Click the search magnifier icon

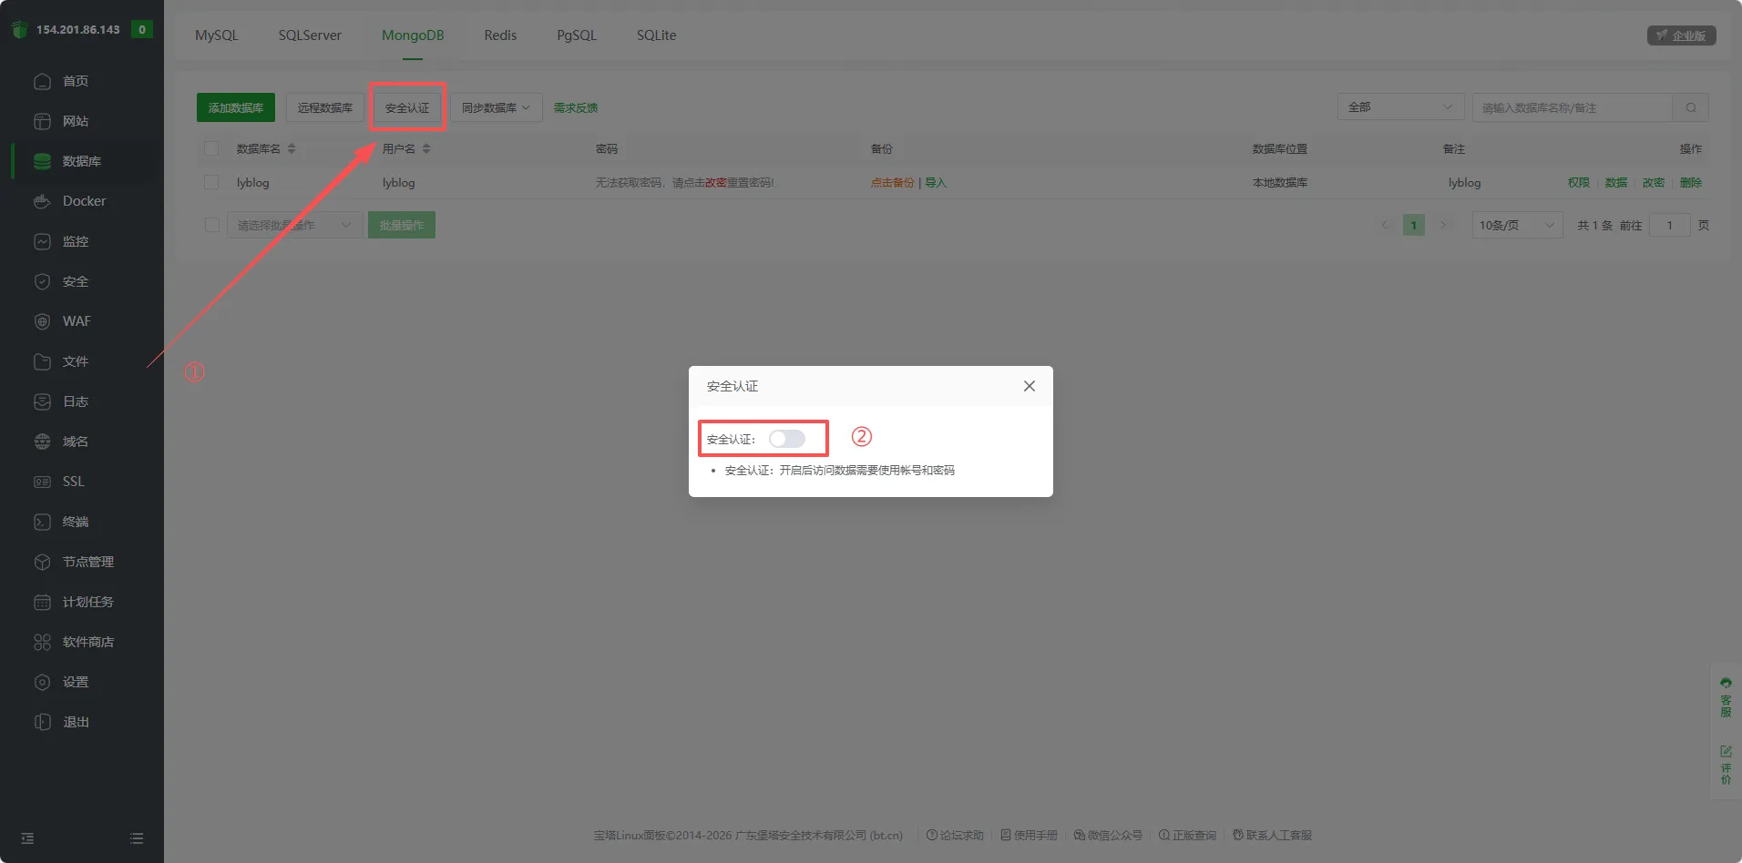coord(1691,107)
